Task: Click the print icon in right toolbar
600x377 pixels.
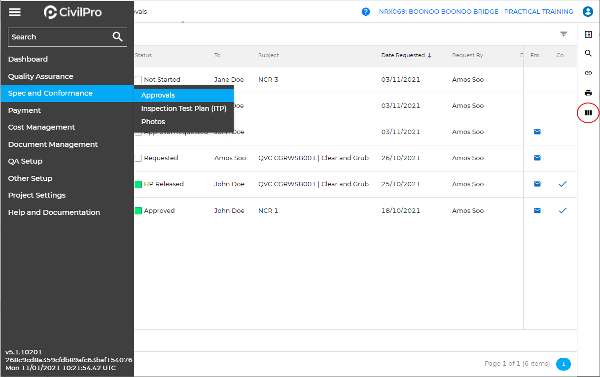Action: pos(588,93)
